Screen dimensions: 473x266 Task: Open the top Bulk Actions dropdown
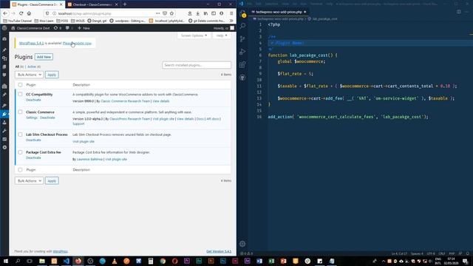[29, 75]
